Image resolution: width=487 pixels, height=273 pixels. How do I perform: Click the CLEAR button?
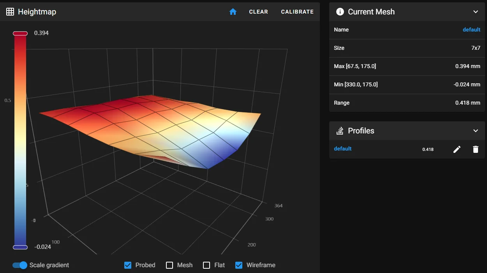(259, 12)
